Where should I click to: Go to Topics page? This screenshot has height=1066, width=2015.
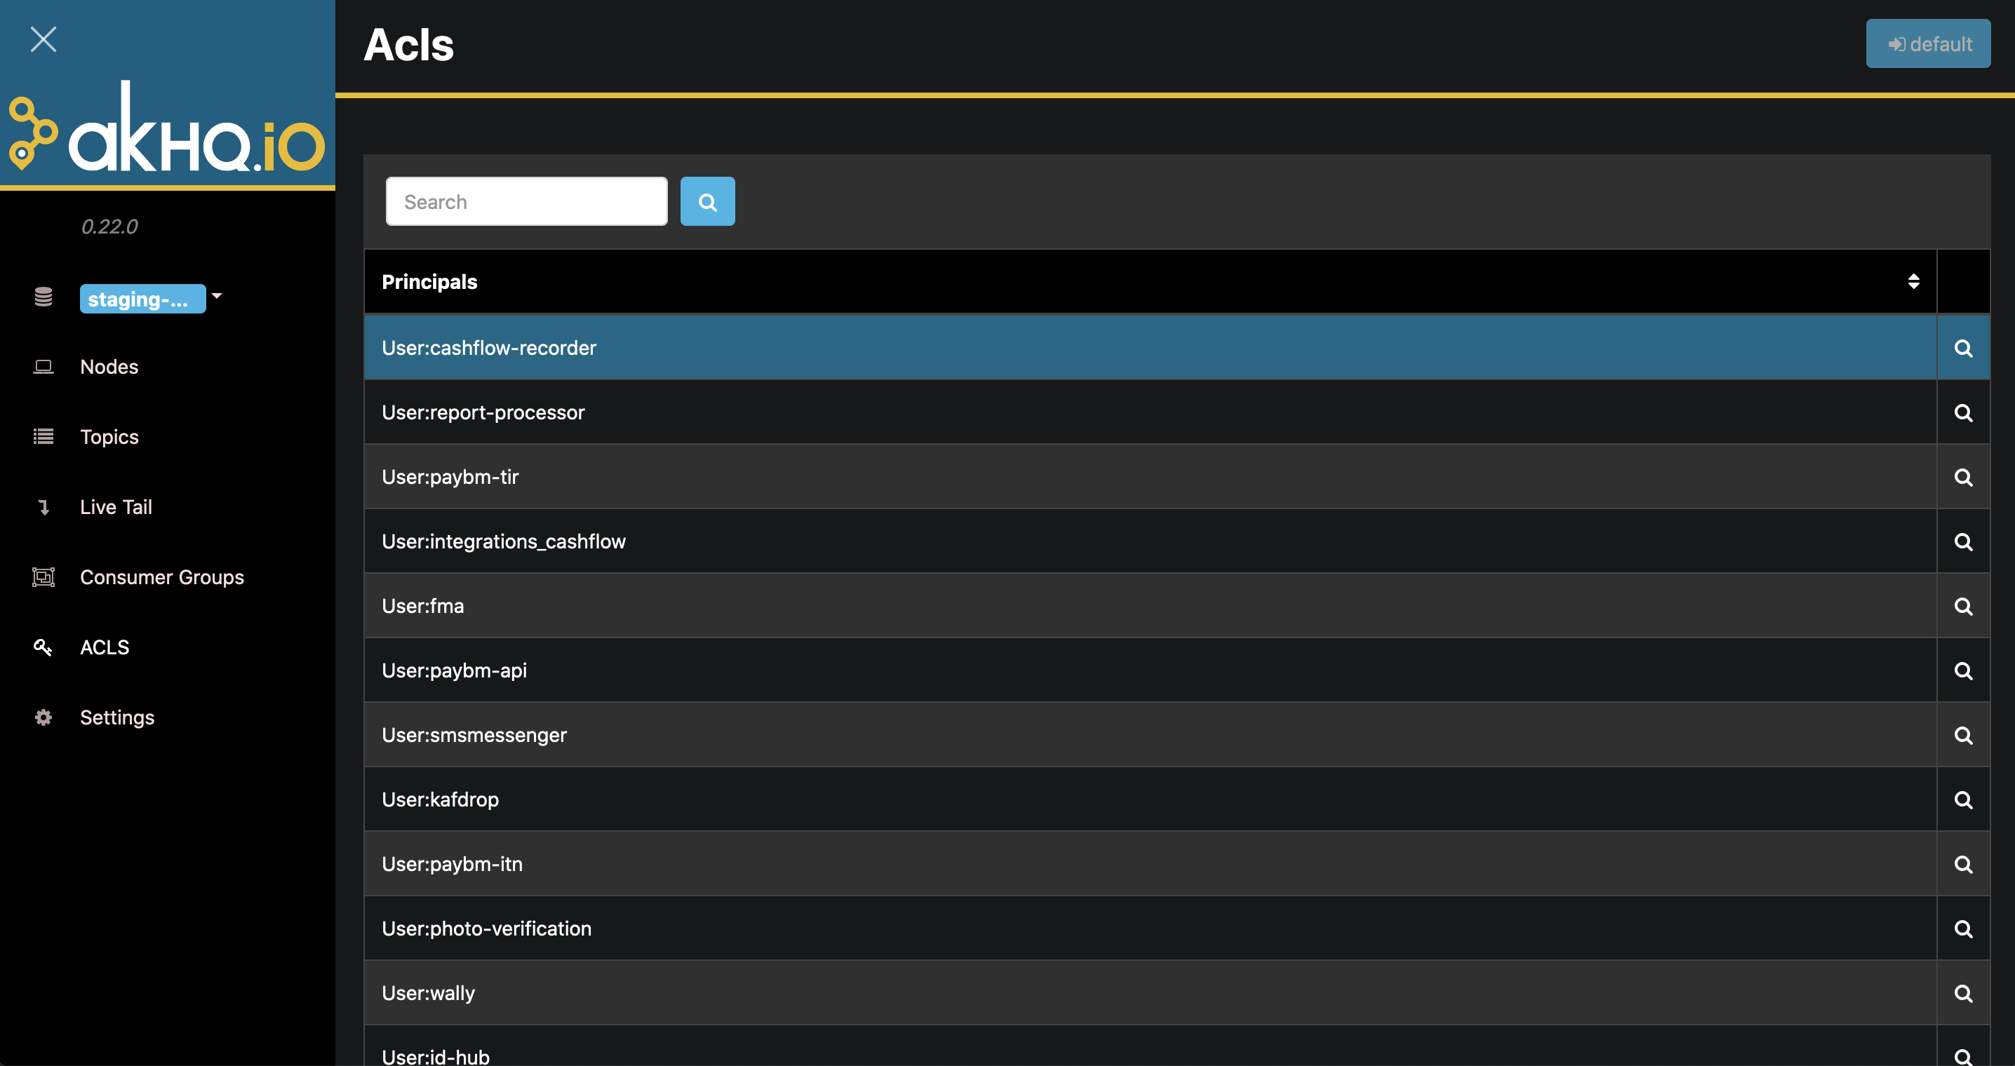[x=109, y=436]
